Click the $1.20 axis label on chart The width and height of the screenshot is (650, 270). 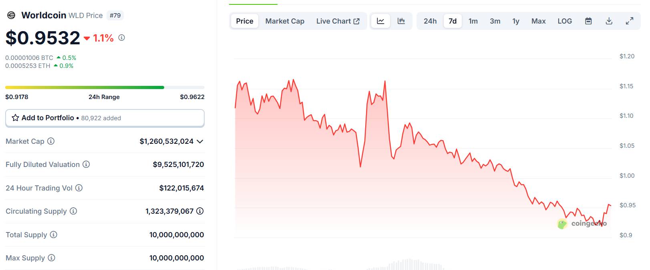click(x=627, y=56)
